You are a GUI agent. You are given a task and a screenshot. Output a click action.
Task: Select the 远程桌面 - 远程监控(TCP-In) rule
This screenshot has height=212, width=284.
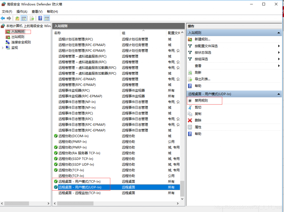point(117,193)
